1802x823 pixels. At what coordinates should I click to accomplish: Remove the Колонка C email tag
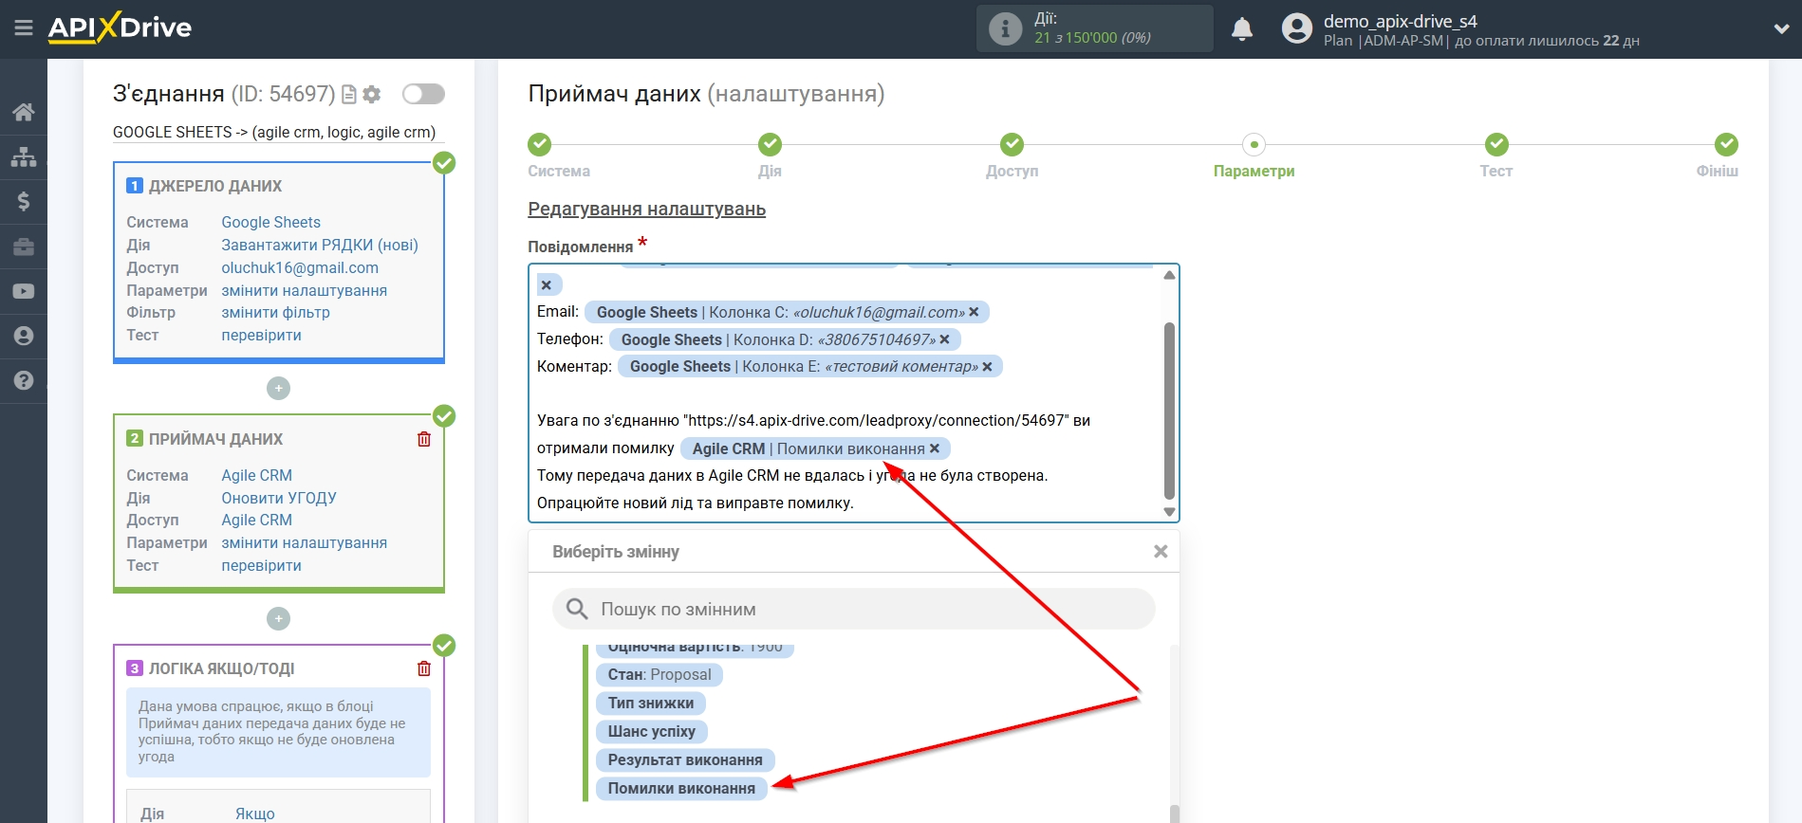point(974,312)
